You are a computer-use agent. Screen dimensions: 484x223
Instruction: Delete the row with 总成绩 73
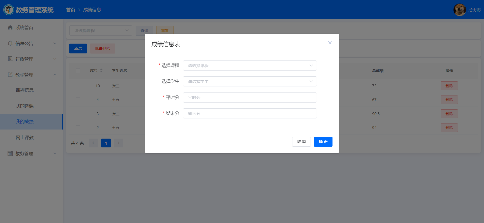tap(449, 86)
